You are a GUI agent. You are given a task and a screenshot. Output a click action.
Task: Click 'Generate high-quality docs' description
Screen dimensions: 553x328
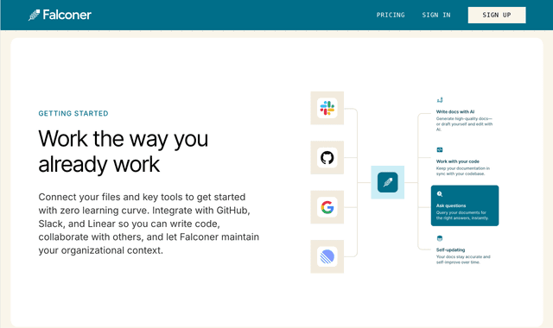coord(465,124)
